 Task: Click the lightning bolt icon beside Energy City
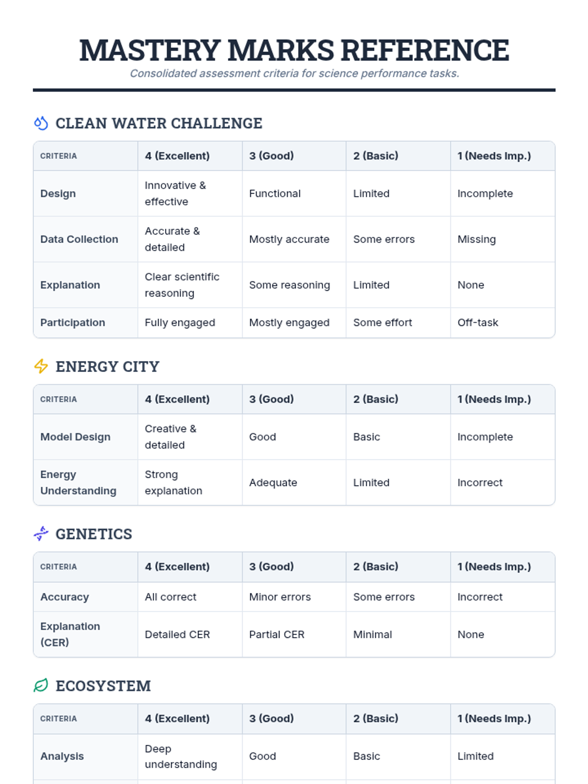[41, 366]
